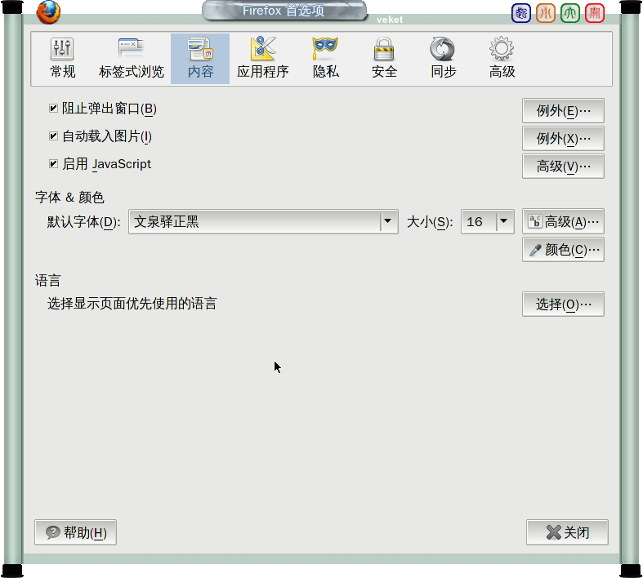This screenshot has height=578, width=643.
Task: Switch to the 隐私 privacy pane
Action: click(x=326, y=59)
